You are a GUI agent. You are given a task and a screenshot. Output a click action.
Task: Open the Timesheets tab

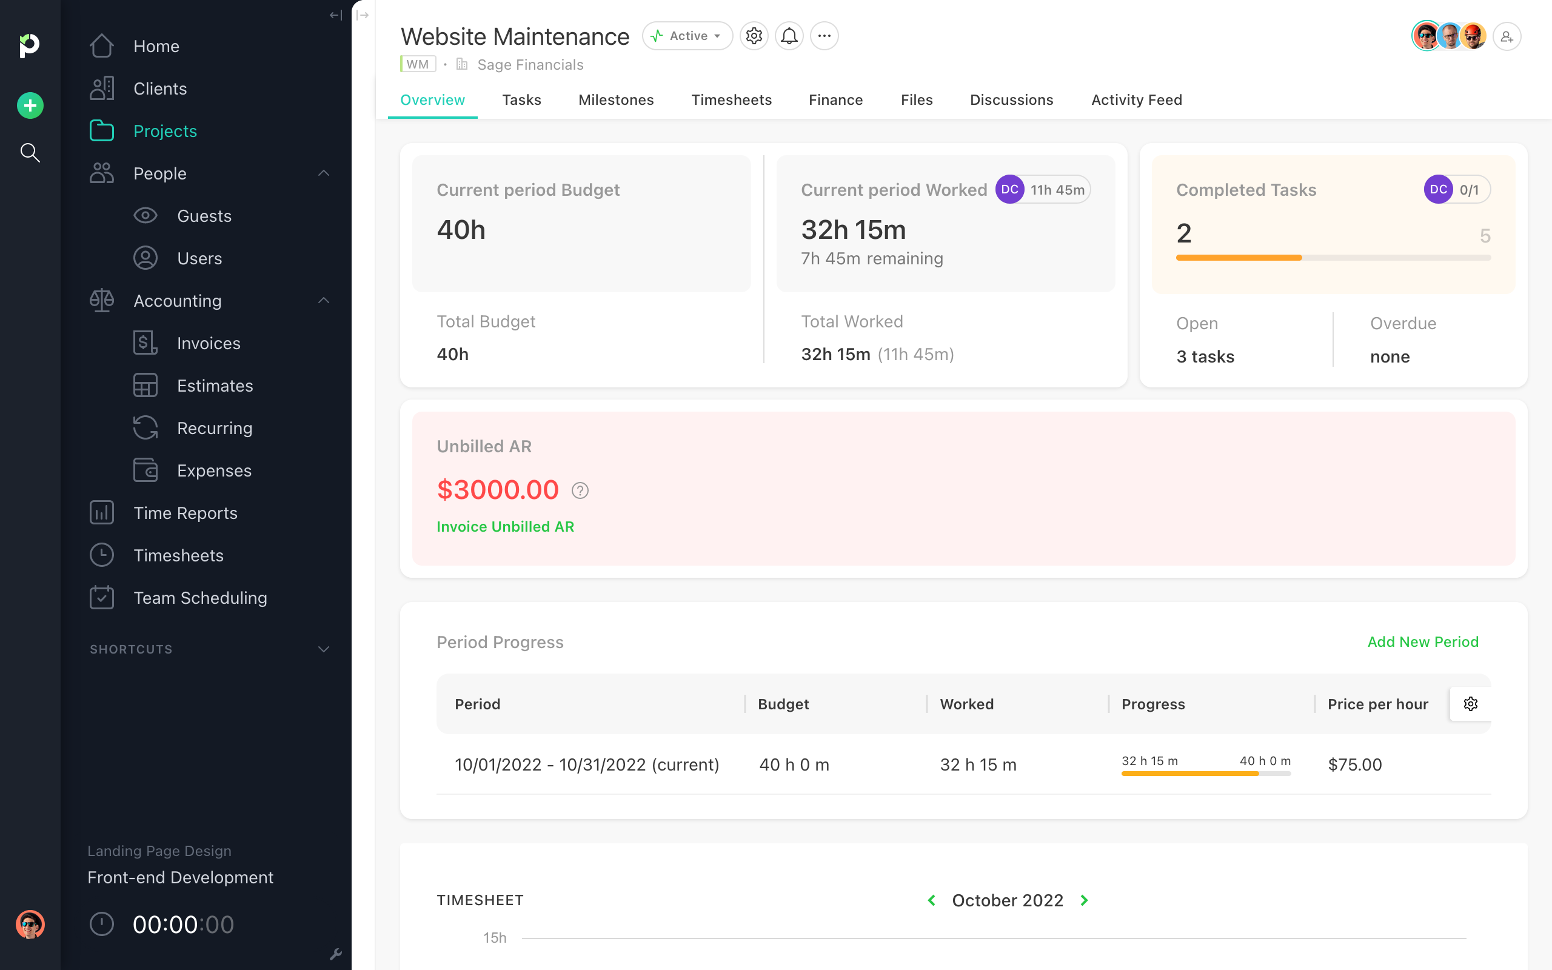pyautogui.click(x=731, y=100)
